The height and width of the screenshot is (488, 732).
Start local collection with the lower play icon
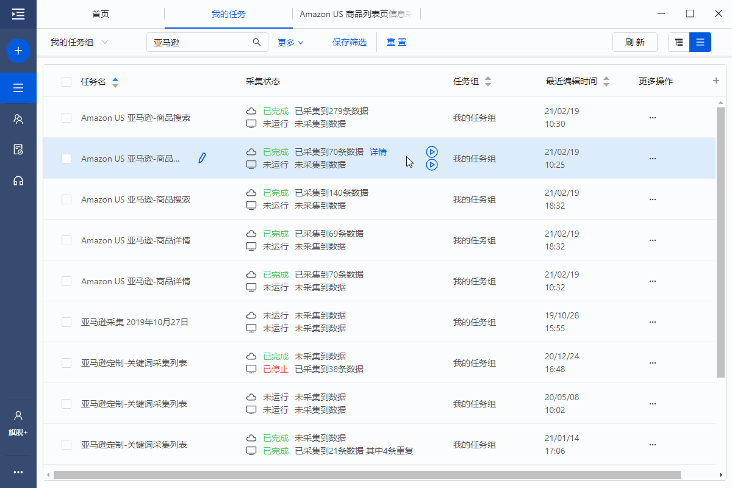click(x=432, y=165)
